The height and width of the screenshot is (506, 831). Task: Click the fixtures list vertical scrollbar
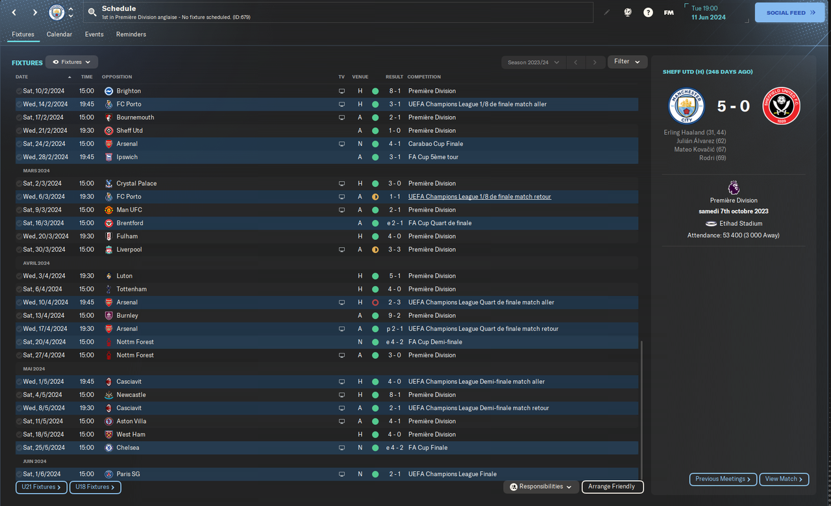(641, 411)
